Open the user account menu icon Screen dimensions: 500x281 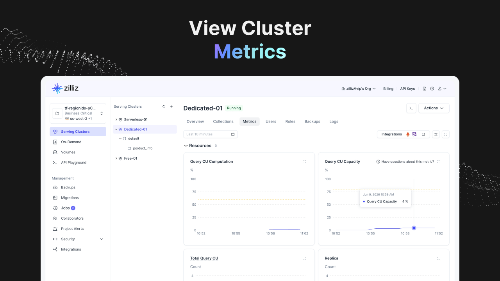pyautogui.click(x=442, y=89)
